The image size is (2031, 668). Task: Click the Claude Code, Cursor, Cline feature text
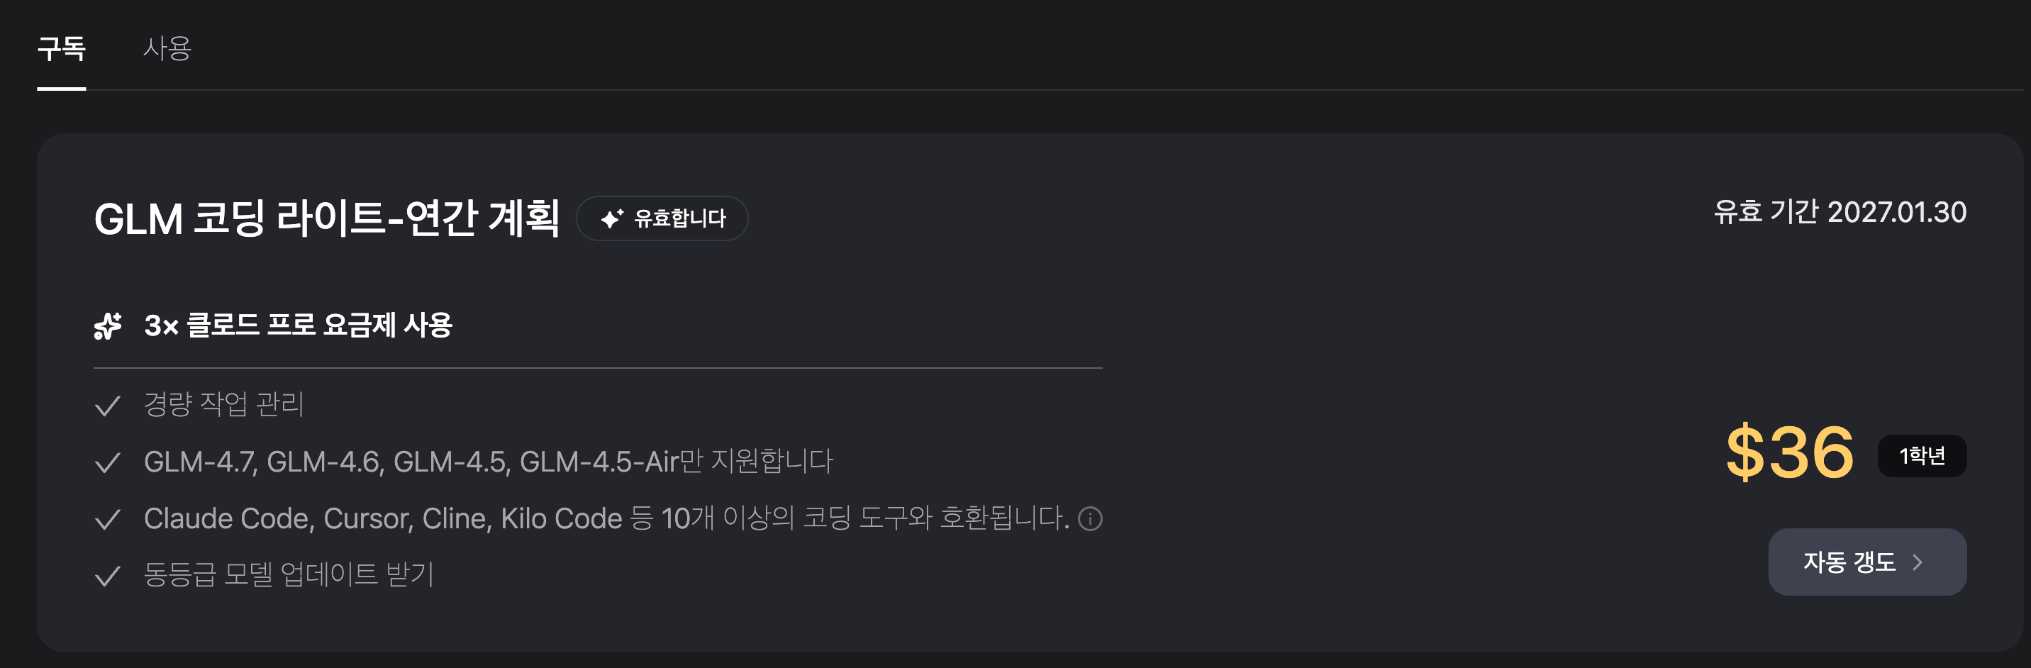(x=552, y=518)
